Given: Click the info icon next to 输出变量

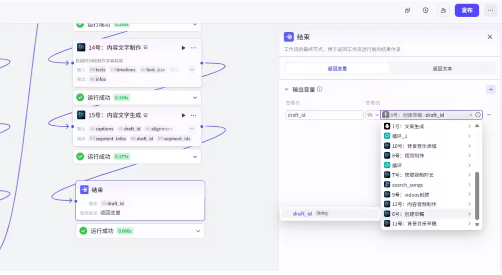Looking at the screenshot, I should pyautogui.click(x=320, y=90).
